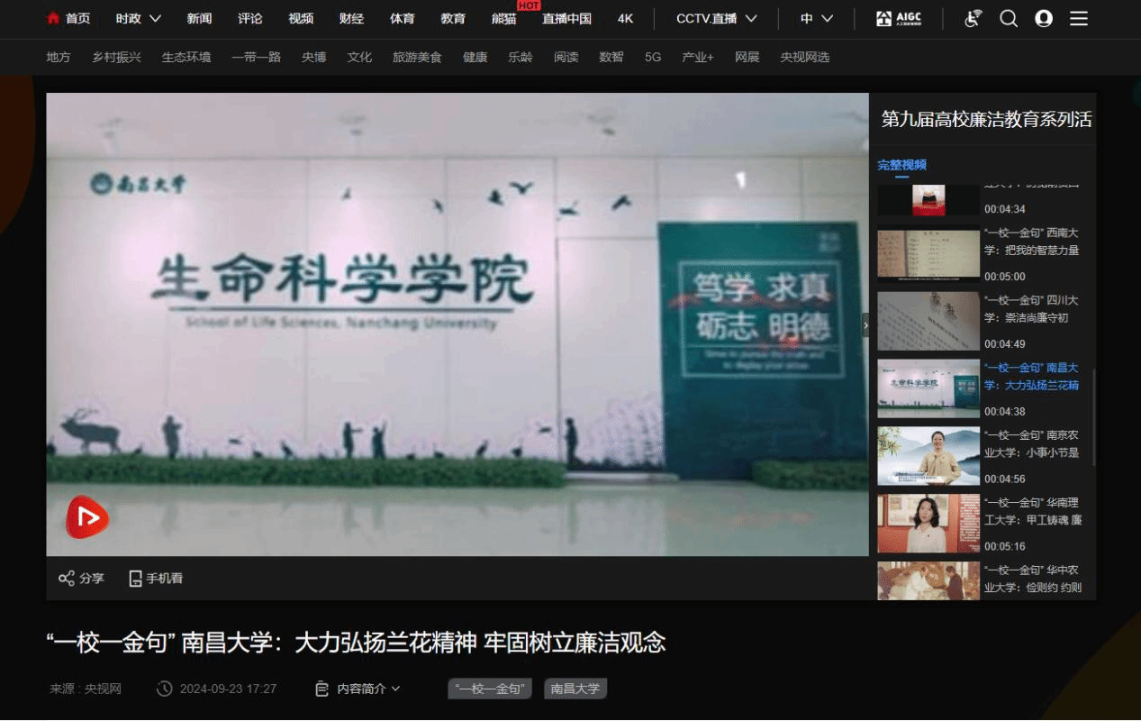Open the search magnifier icon

1009,19
